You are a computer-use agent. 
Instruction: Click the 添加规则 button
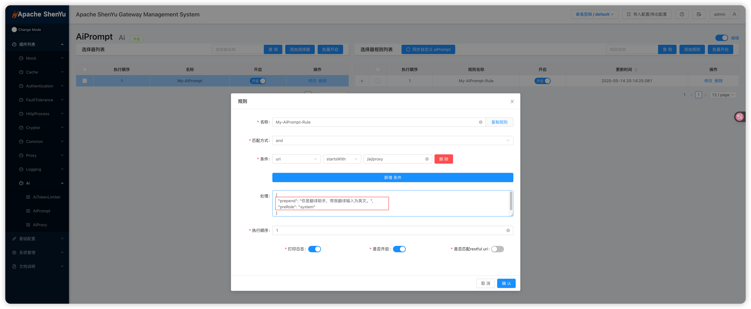tap(692, 49)
